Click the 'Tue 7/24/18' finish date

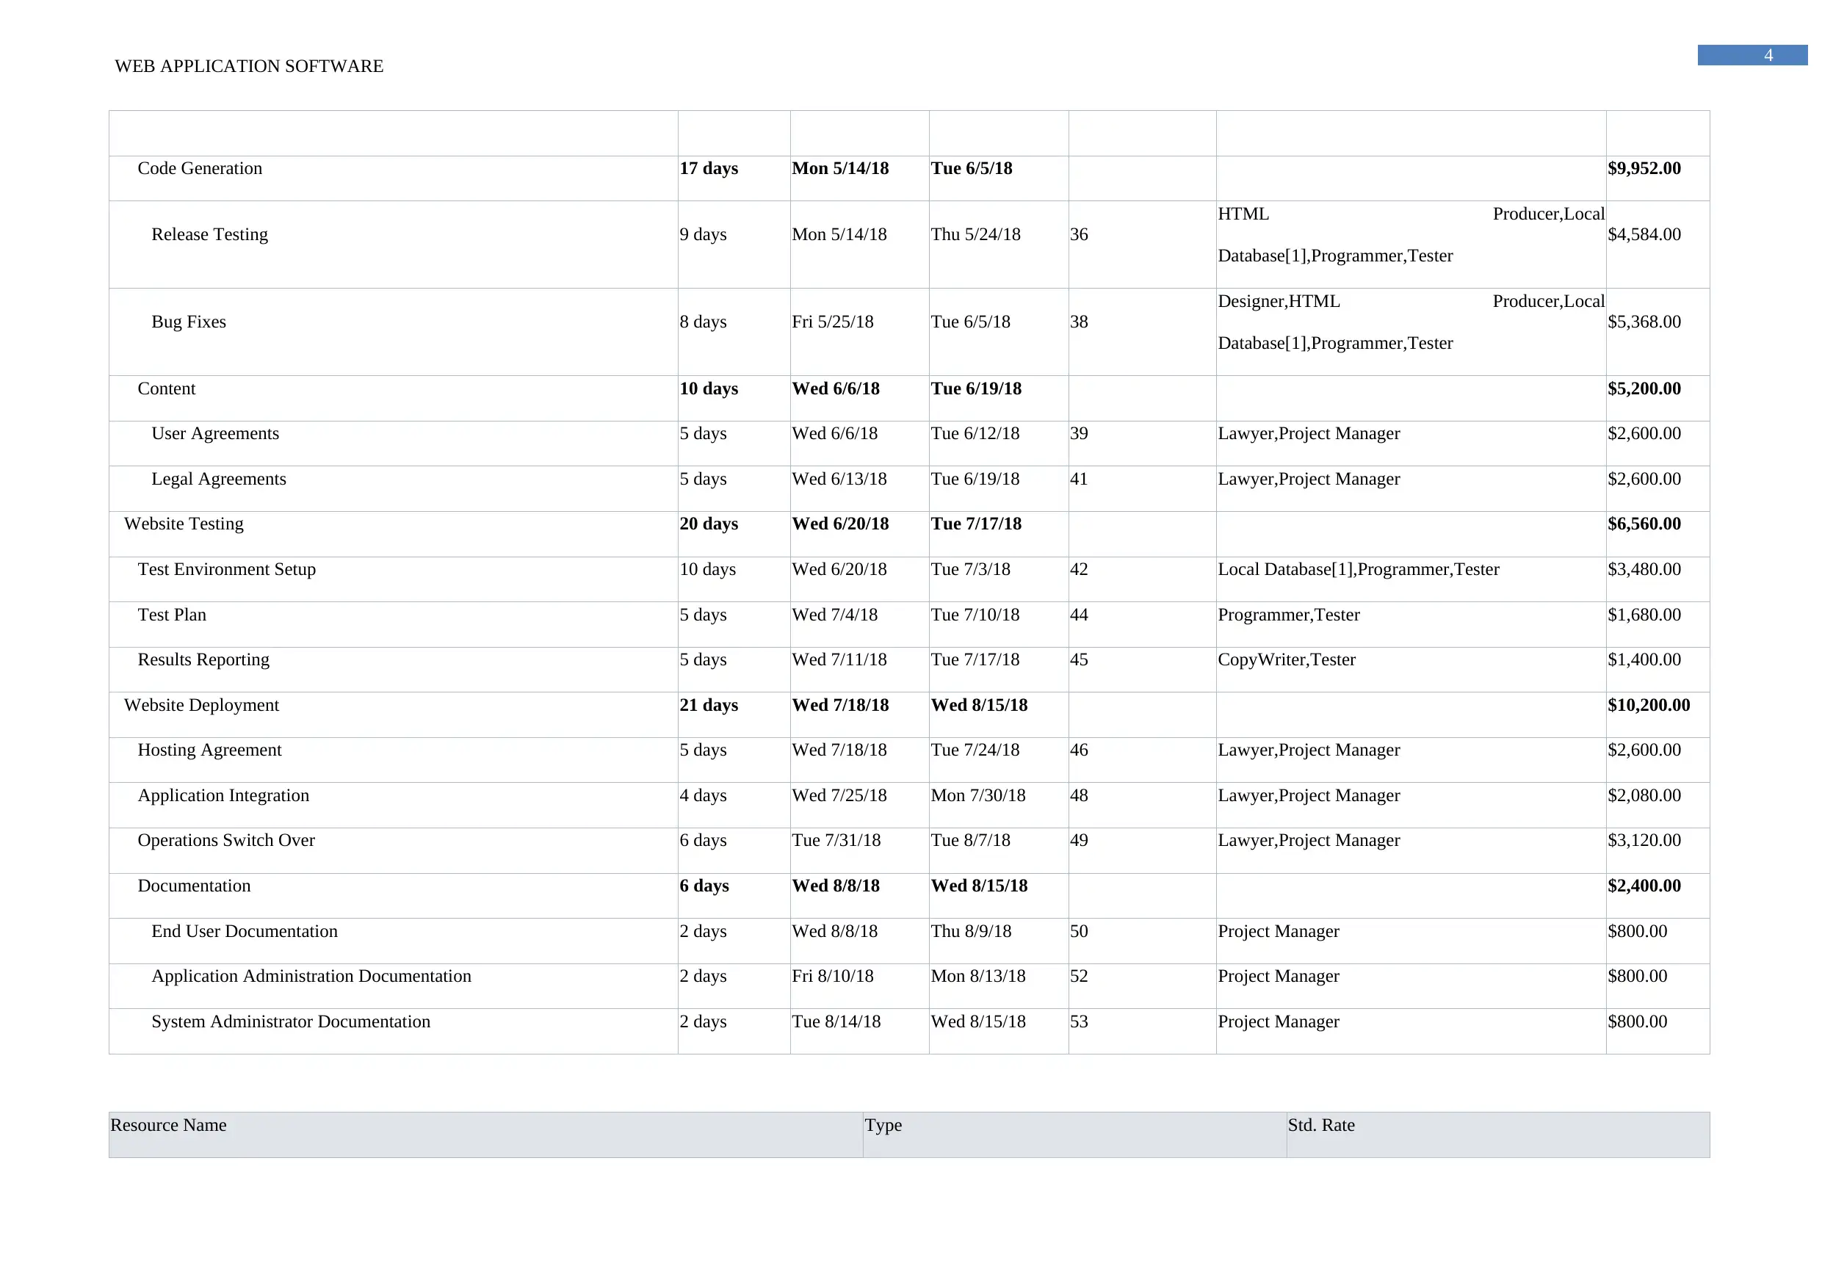(x=975, y=750)
